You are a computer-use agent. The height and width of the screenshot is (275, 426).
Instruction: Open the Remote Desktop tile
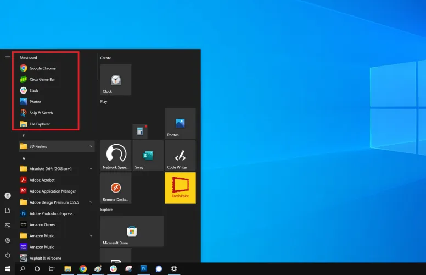coord(115,188)
